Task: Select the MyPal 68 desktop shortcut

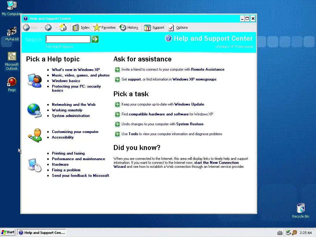Action: [12, 34]
